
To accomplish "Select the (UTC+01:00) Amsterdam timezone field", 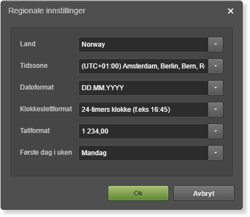I will 143,66.
